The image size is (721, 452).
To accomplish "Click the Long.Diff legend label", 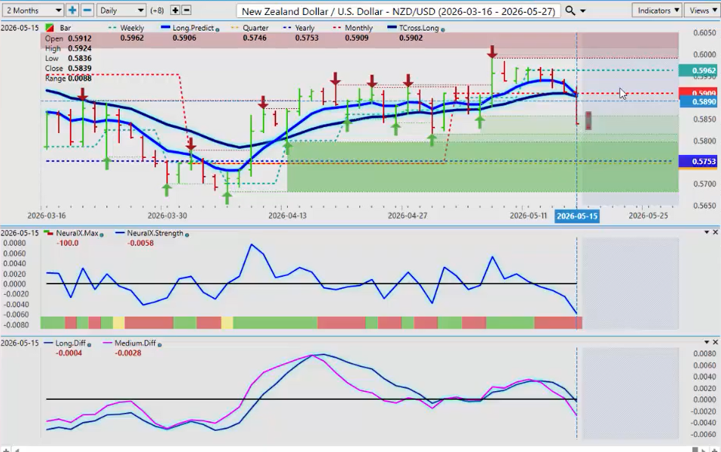I will 70,343.
